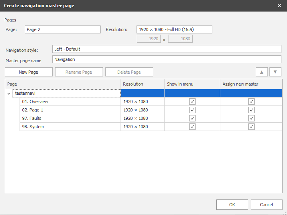Click the width field showing 1920

[x=149, y=39]
